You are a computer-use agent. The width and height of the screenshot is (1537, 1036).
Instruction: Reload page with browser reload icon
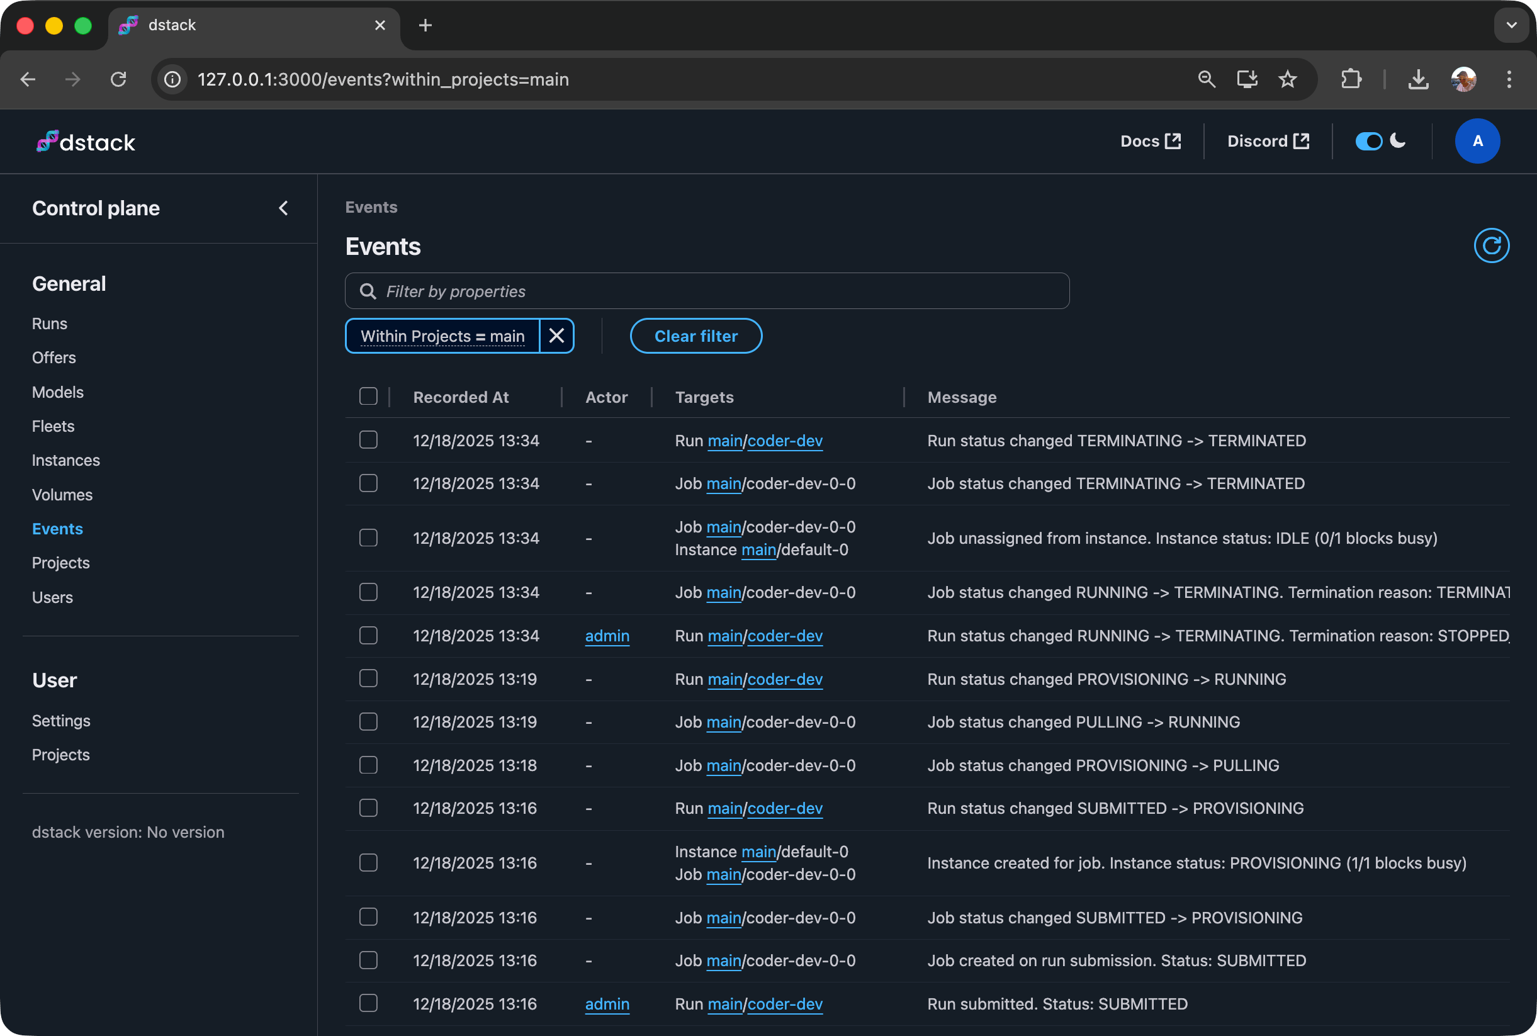click(118, 79)
